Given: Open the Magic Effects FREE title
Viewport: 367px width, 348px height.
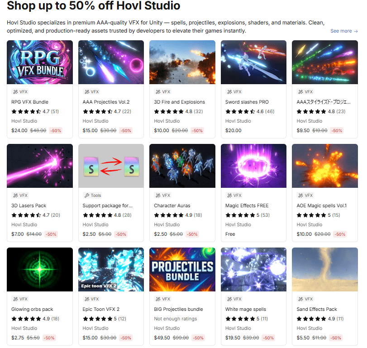Looking at the screenshot, I should [247, 206].
